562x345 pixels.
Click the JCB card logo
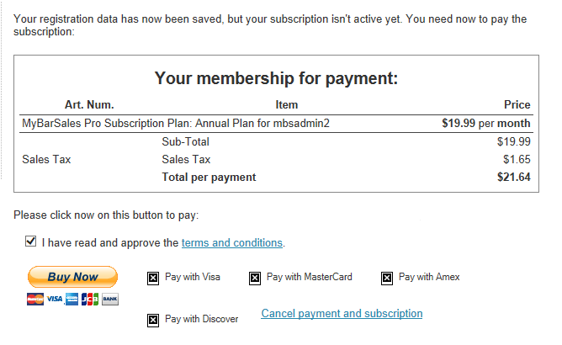click(90, 299)
